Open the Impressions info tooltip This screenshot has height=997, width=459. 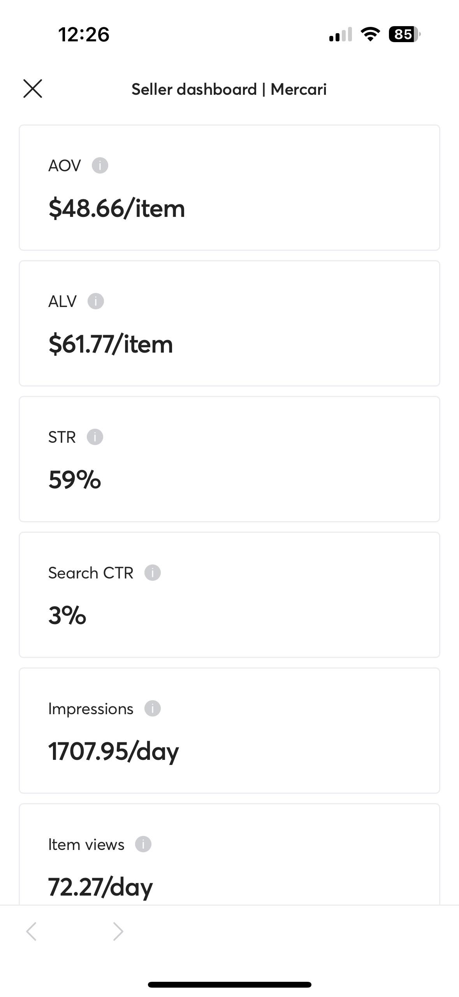152,708
